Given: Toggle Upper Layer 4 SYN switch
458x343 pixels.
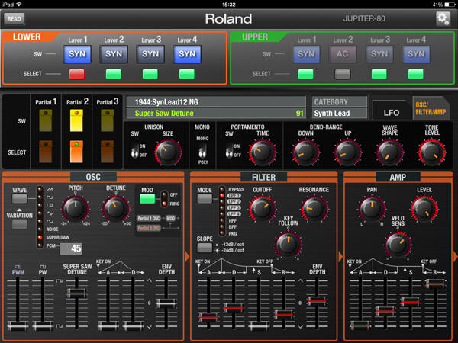Looking at the screenshot, I should click(416, 54).
